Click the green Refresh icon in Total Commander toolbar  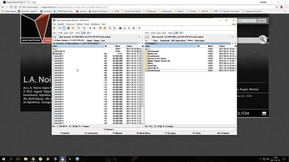[54, 28]
